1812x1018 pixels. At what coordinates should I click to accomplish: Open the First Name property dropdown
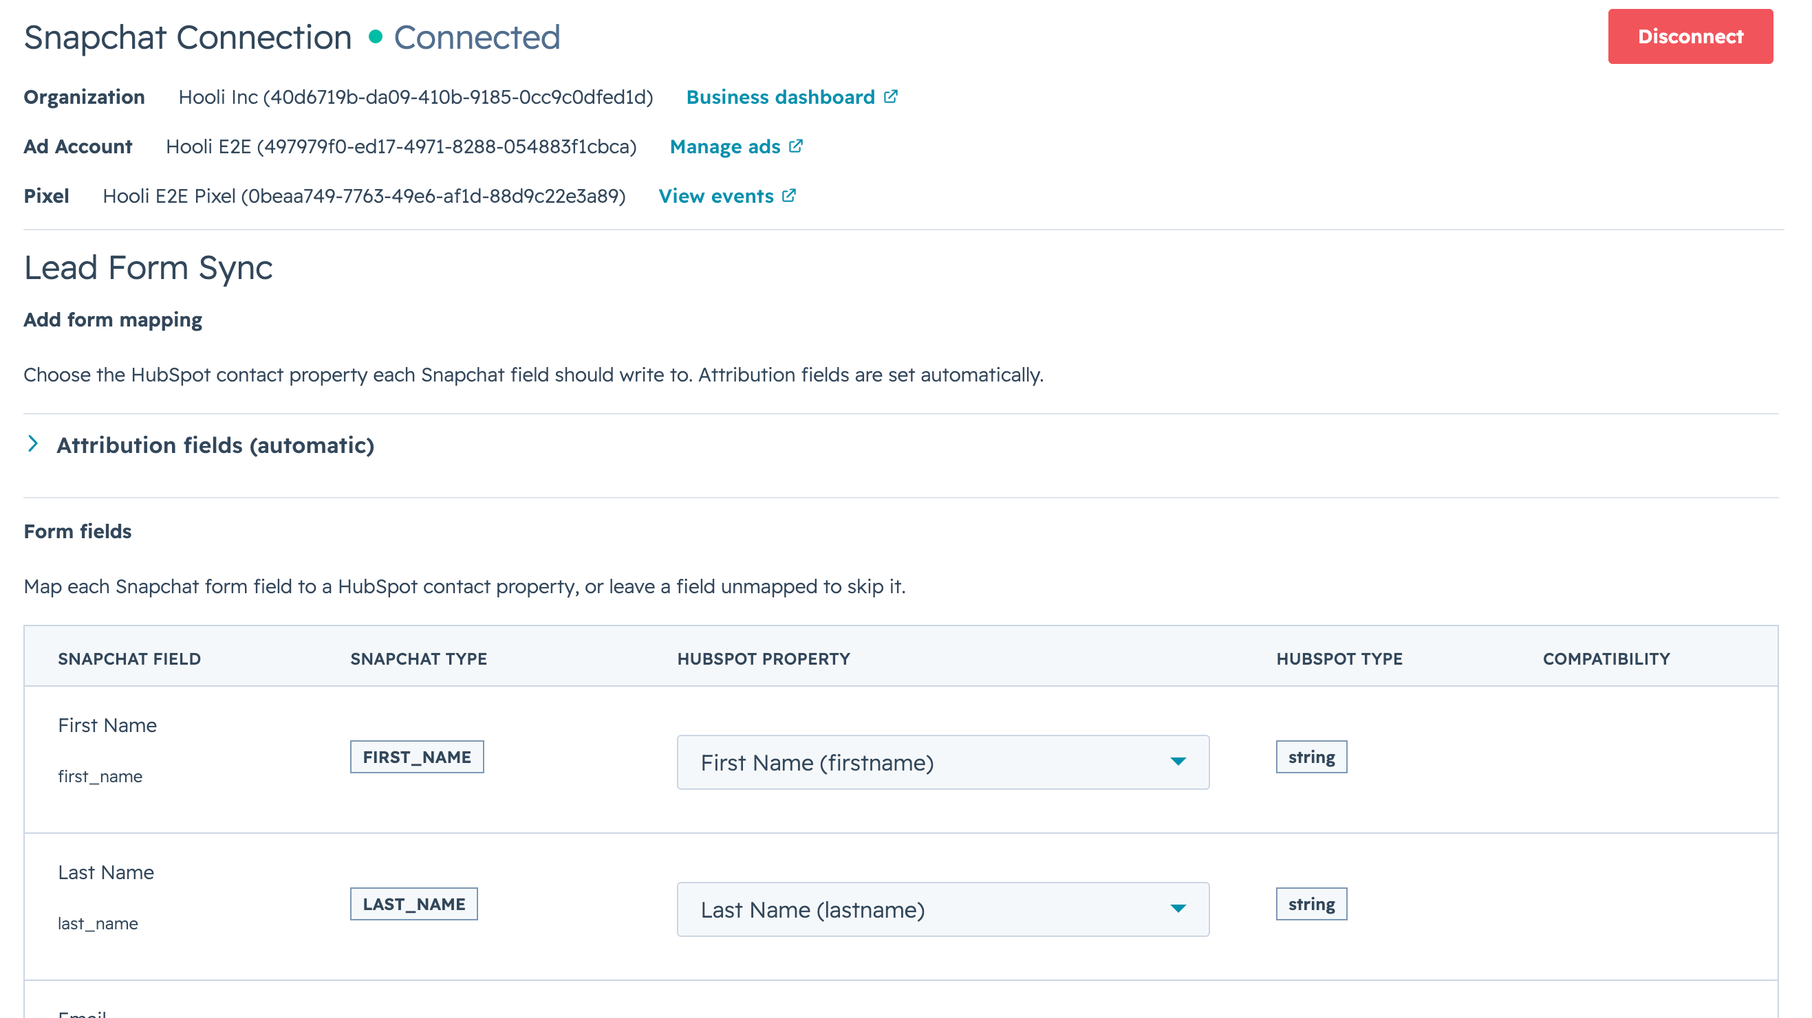[x=942, y=762]
